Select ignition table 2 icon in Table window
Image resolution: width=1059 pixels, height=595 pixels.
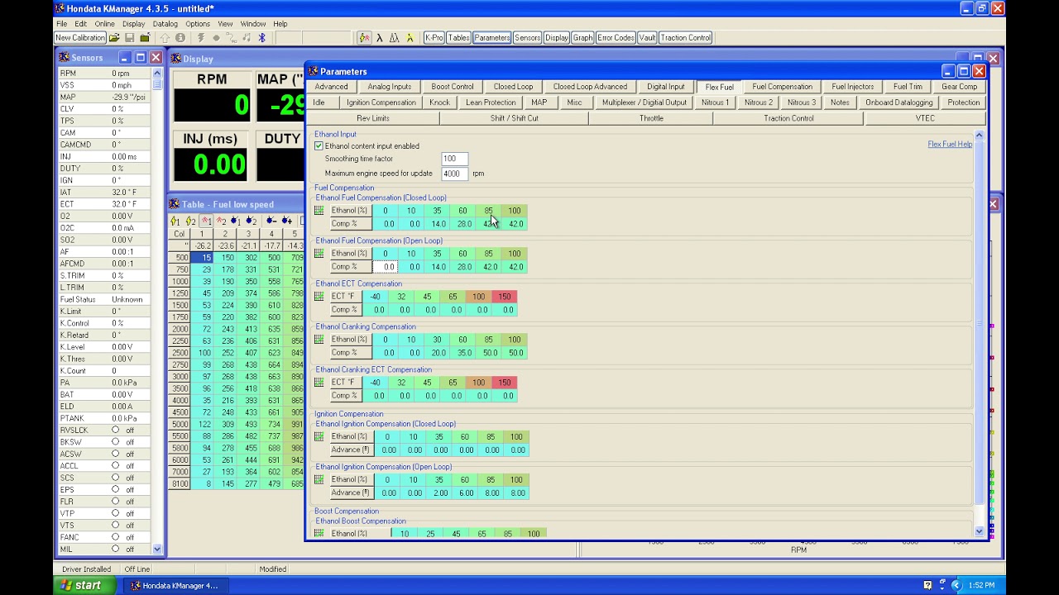point(190,221)
